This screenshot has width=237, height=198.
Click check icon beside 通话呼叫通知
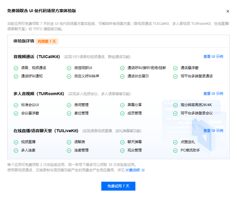tap(16, 76)
